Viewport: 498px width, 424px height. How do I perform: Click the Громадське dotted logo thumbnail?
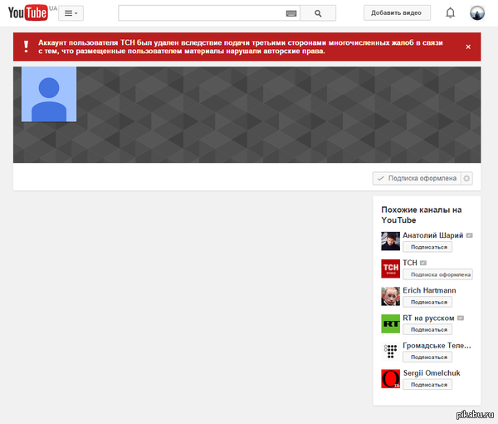(390, 351)
